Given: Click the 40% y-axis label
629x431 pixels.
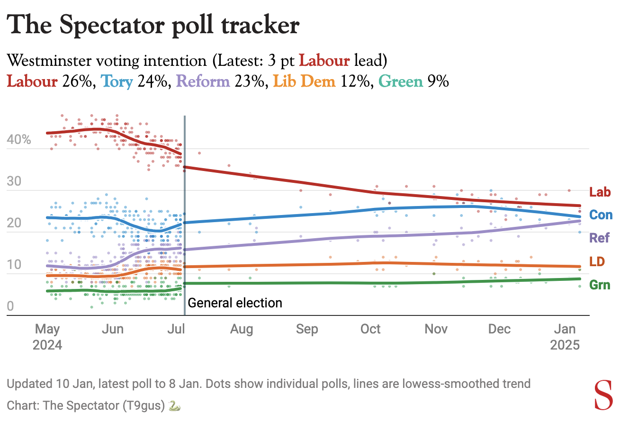Looking at the screenshot, I should pos(19,140).
